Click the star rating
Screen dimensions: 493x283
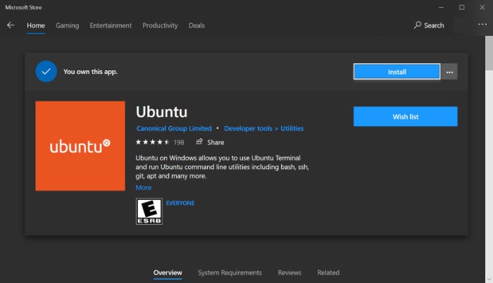click(153, 142)
